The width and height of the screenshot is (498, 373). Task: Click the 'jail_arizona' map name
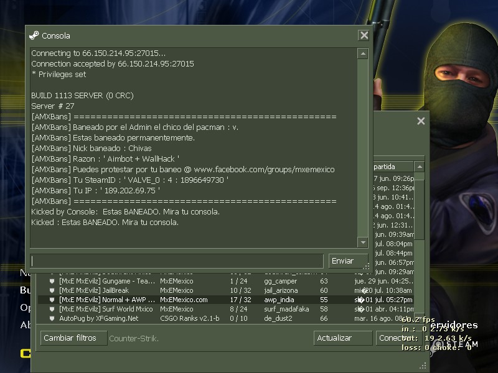281,290
